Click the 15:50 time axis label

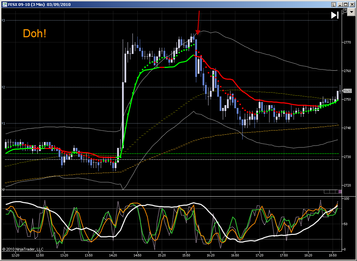186,255
